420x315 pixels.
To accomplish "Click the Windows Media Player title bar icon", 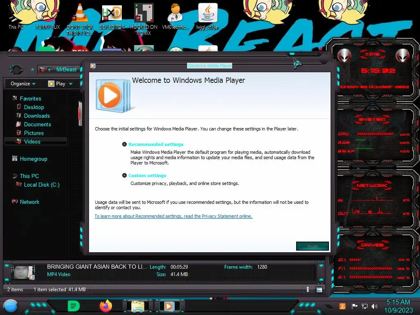I will pyautogui.click(x=93, y=66).
